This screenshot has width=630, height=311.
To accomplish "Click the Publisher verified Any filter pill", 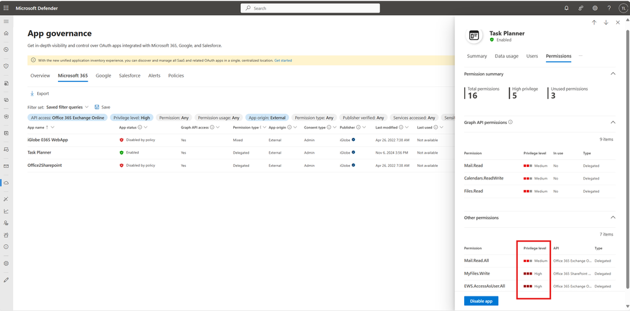I will pyautogui.click(x=363, y=118).
